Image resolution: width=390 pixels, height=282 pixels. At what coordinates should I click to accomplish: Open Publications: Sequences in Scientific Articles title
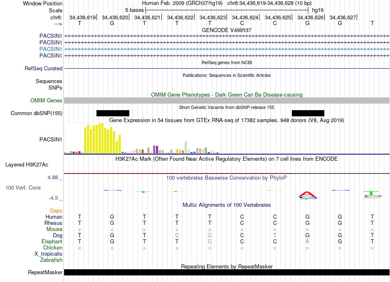[x=227, y=75]
